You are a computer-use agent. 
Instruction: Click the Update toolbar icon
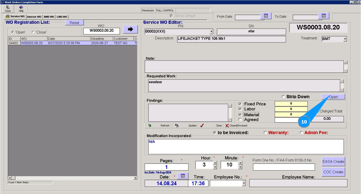[x=177, y=126]
